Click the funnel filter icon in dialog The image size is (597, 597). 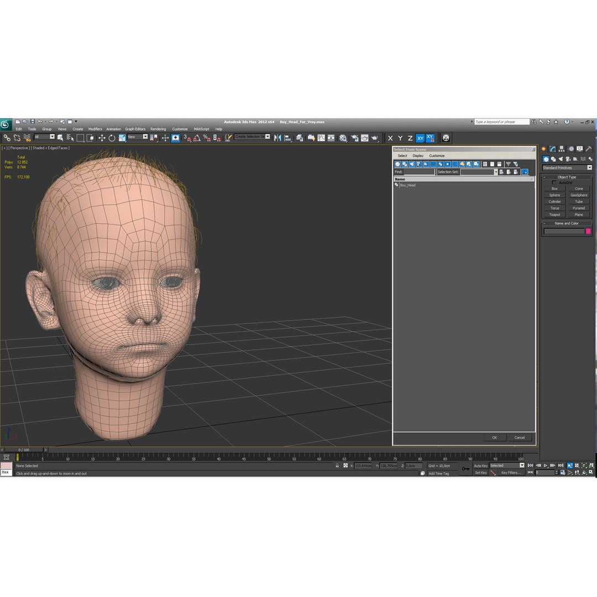click(x=509, y=164)
